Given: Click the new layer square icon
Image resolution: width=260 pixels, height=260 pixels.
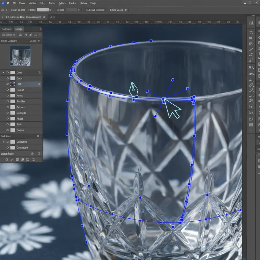Looking at the screenshot, I should [28, 160].
